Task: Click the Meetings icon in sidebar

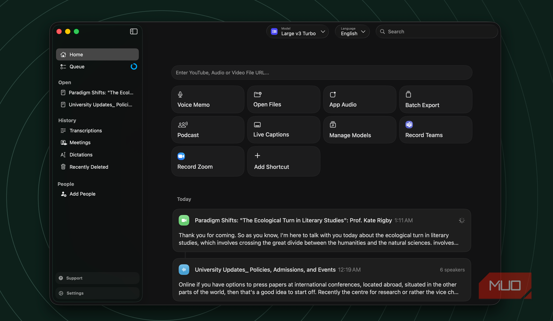Action: click(63, 143)
